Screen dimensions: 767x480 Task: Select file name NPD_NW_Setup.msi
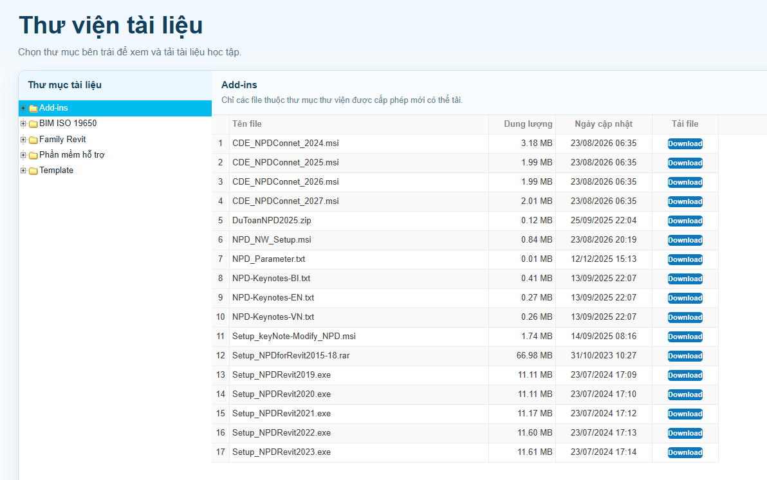272,240
